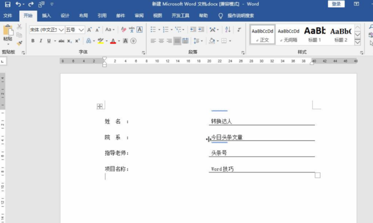Click the tab selector beside ruler

point(2,61)
